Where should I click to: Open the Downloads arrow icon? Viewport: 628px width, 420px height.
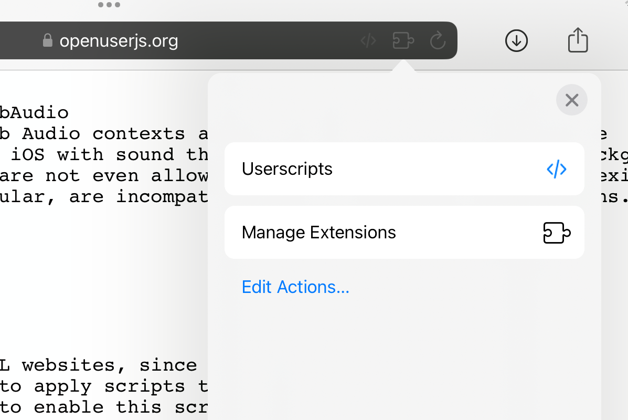click(x=516, y=40)
